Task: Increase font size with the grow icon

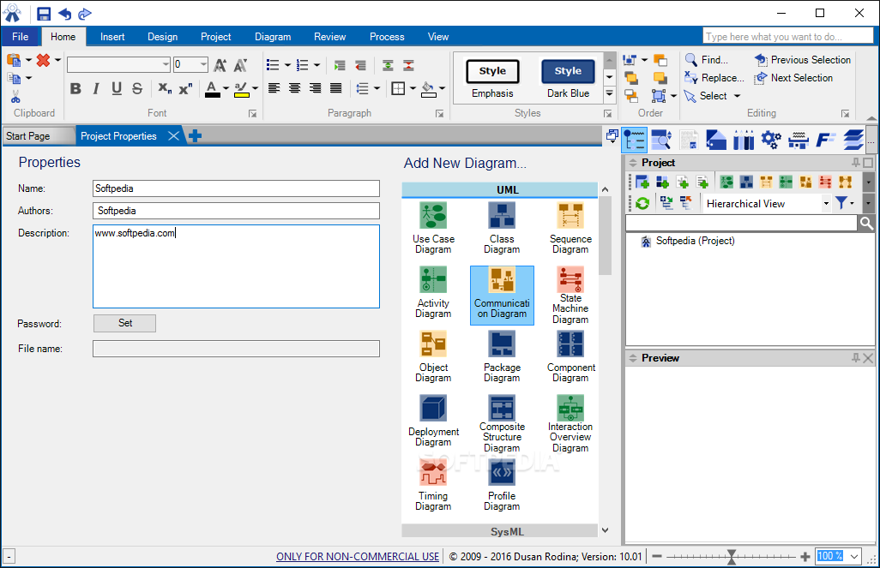Action: pos(220,65)
